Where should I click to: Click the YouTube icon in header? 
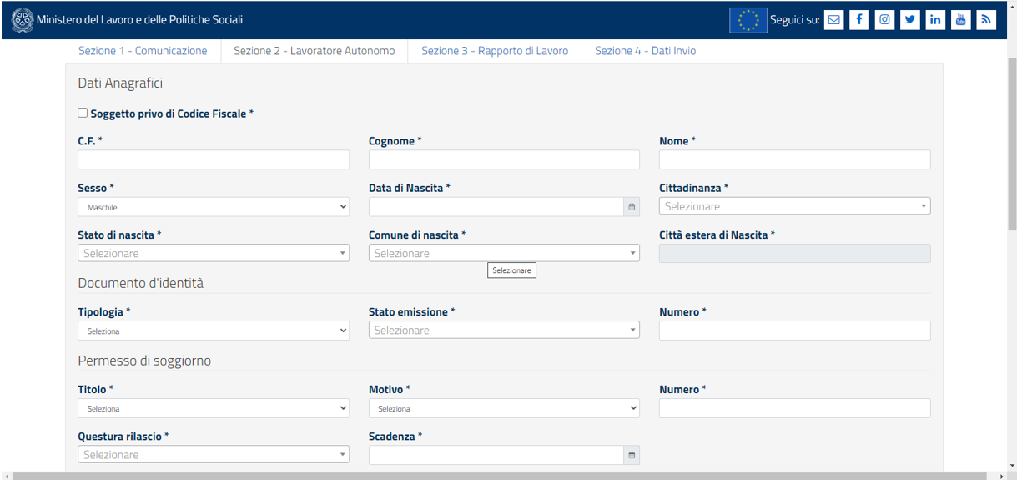[960, 20]
